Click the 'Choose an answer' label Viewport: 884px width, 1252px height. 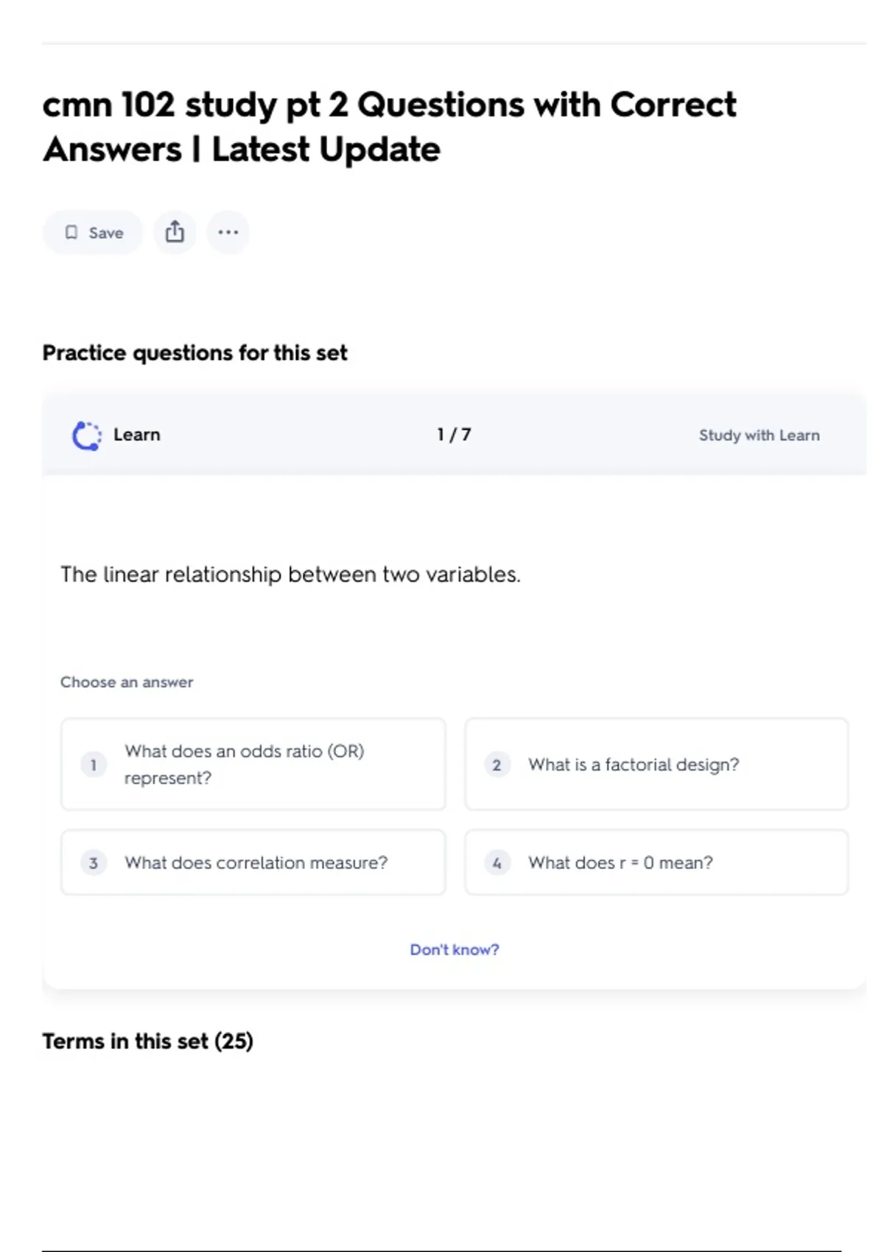tap(127, 682)
